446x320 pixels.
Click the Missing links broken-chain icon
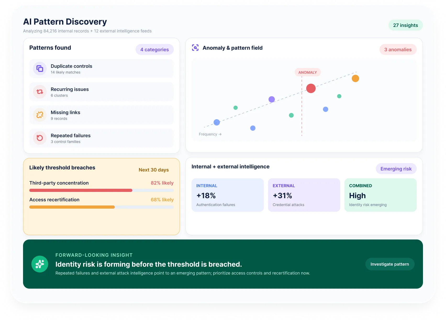click(x=40, y=115)
